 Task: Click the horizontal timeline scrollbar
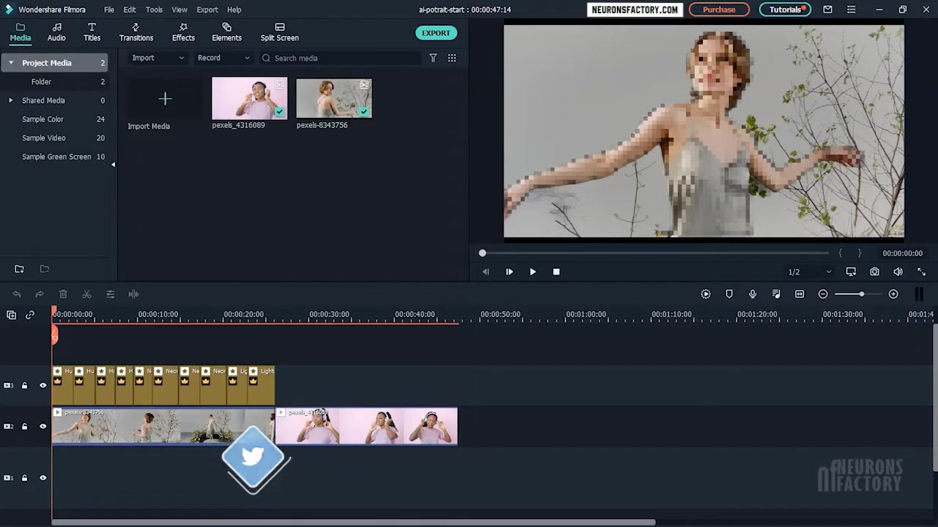(x=353, y=522)
